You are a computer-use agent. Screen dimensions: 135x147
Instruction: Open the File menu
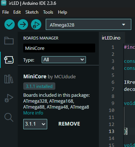click(6, 12)
